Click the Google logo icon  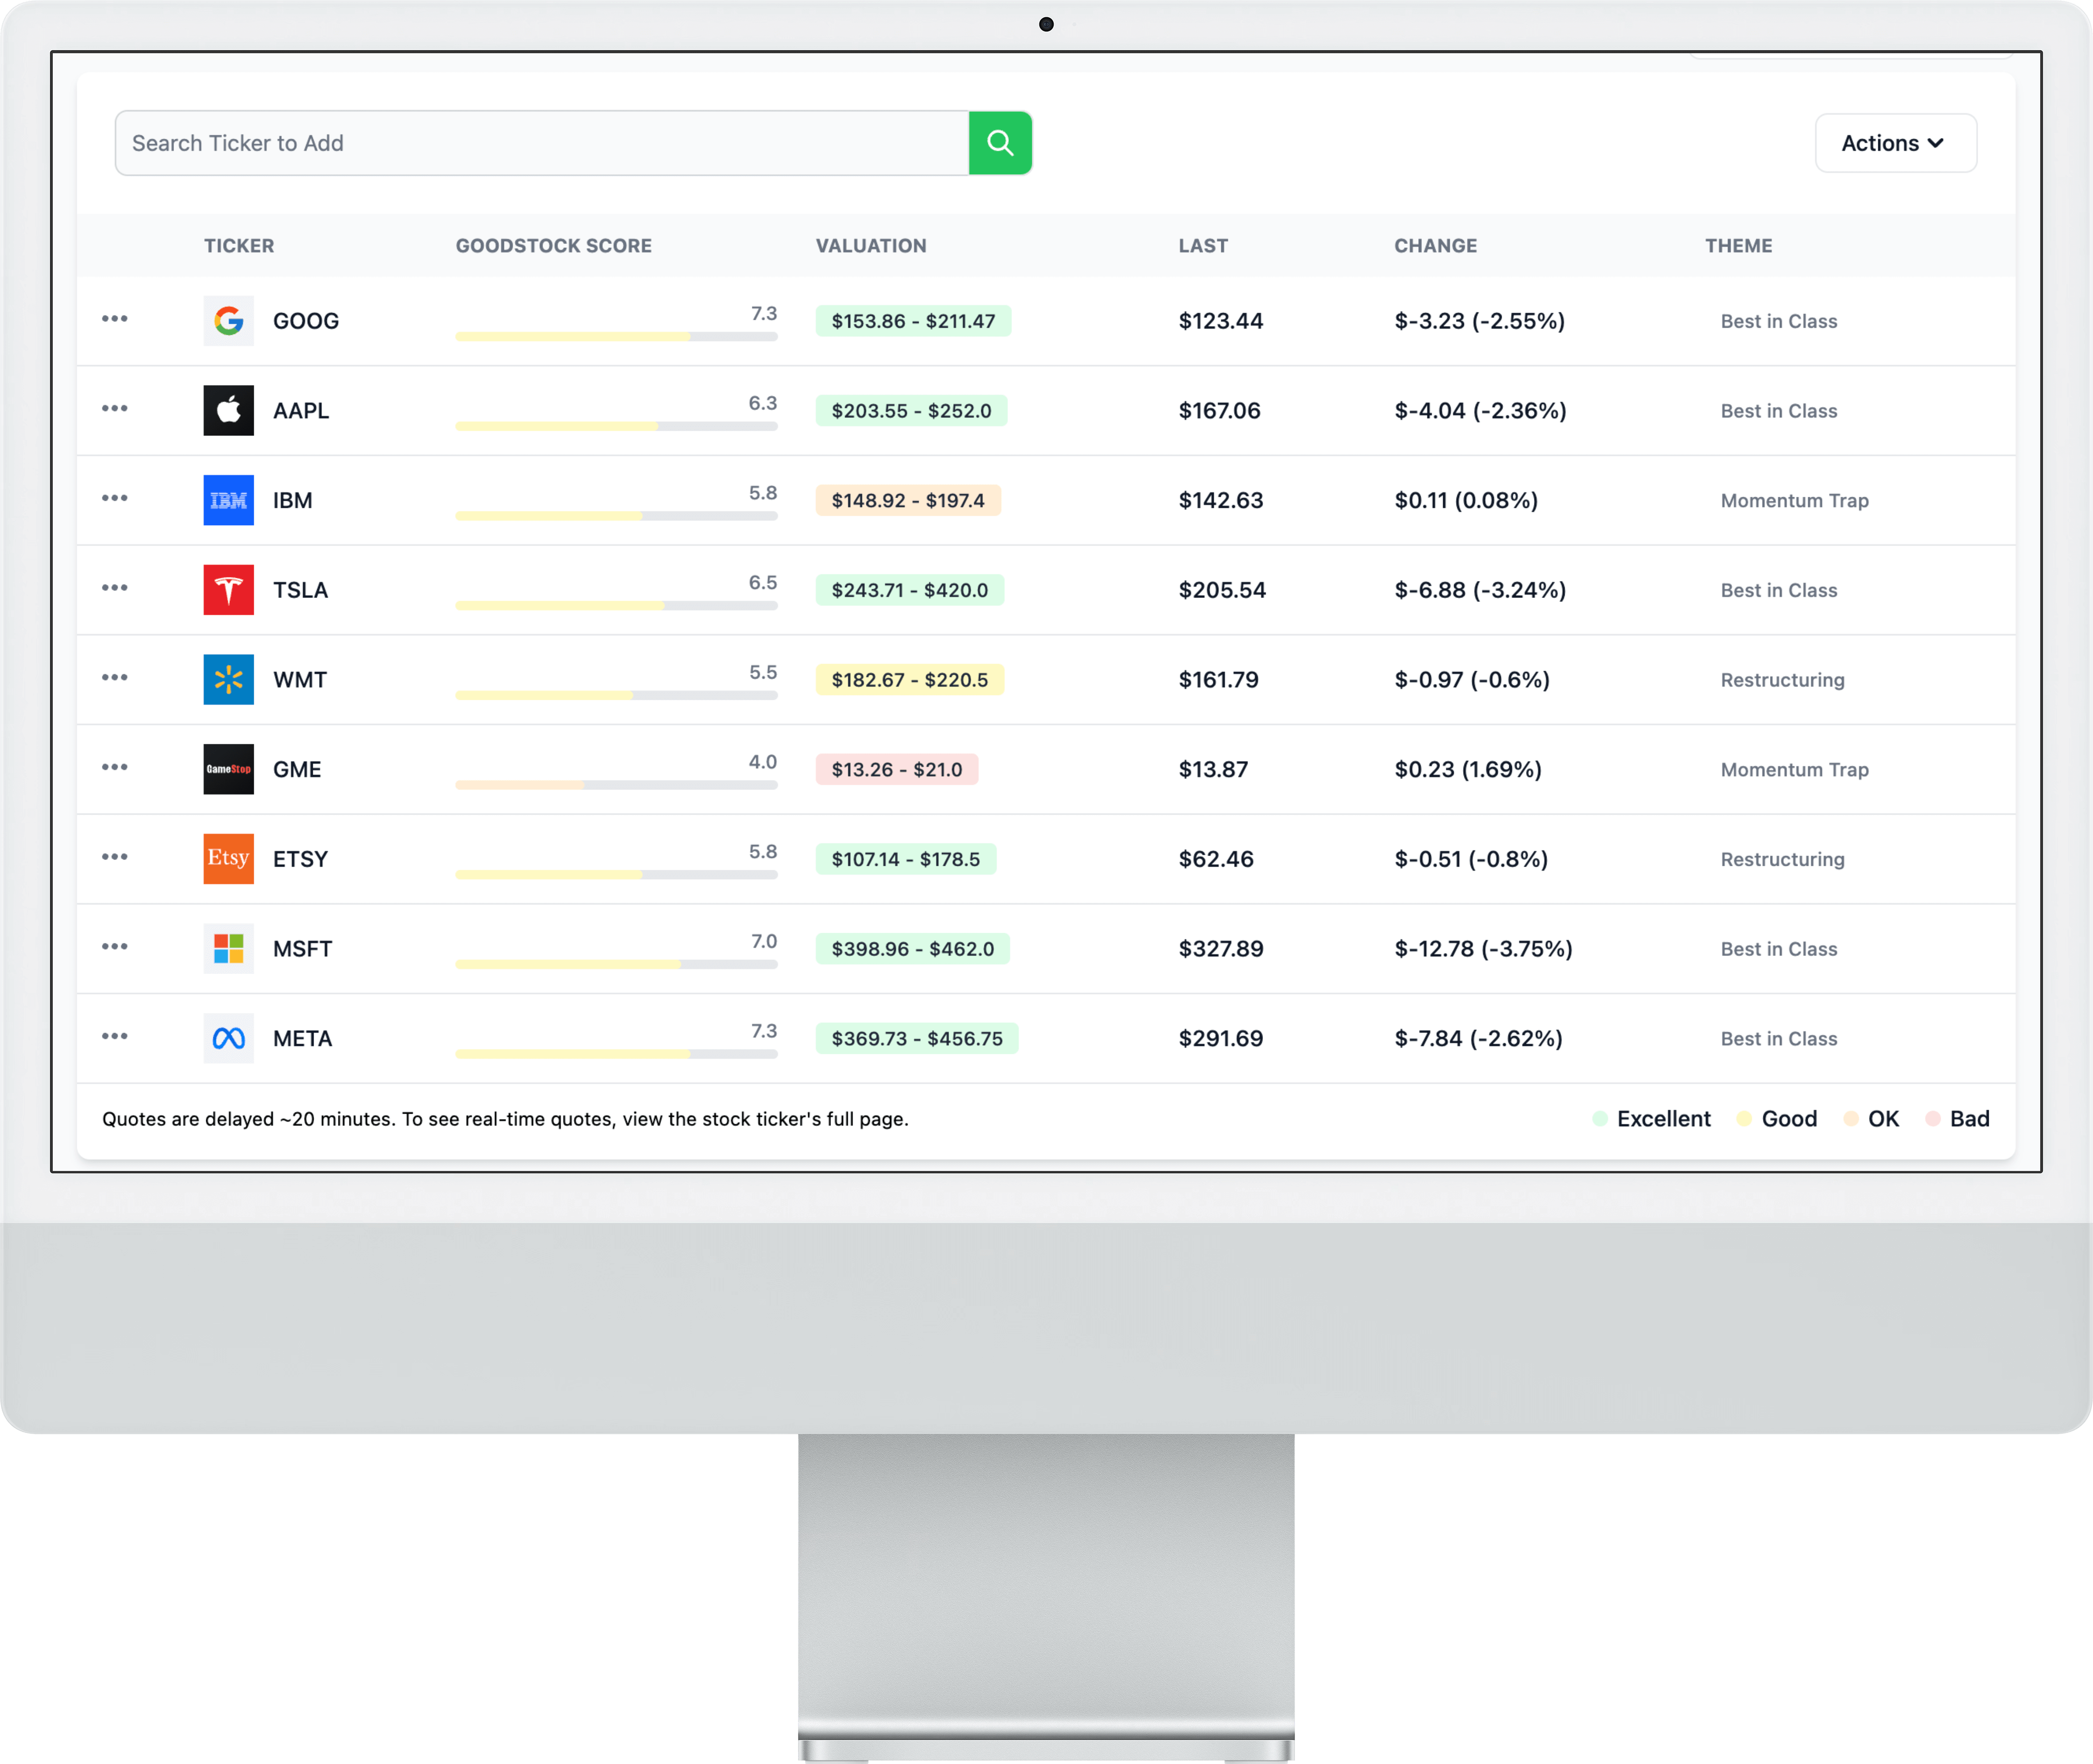pyautogui.click(x=228, y=321)
